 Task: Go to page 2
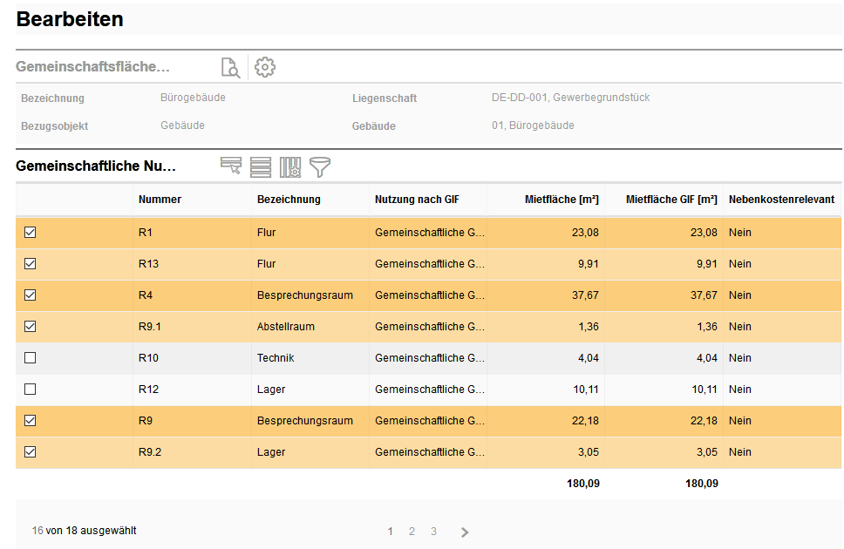[x=412, y=532]
